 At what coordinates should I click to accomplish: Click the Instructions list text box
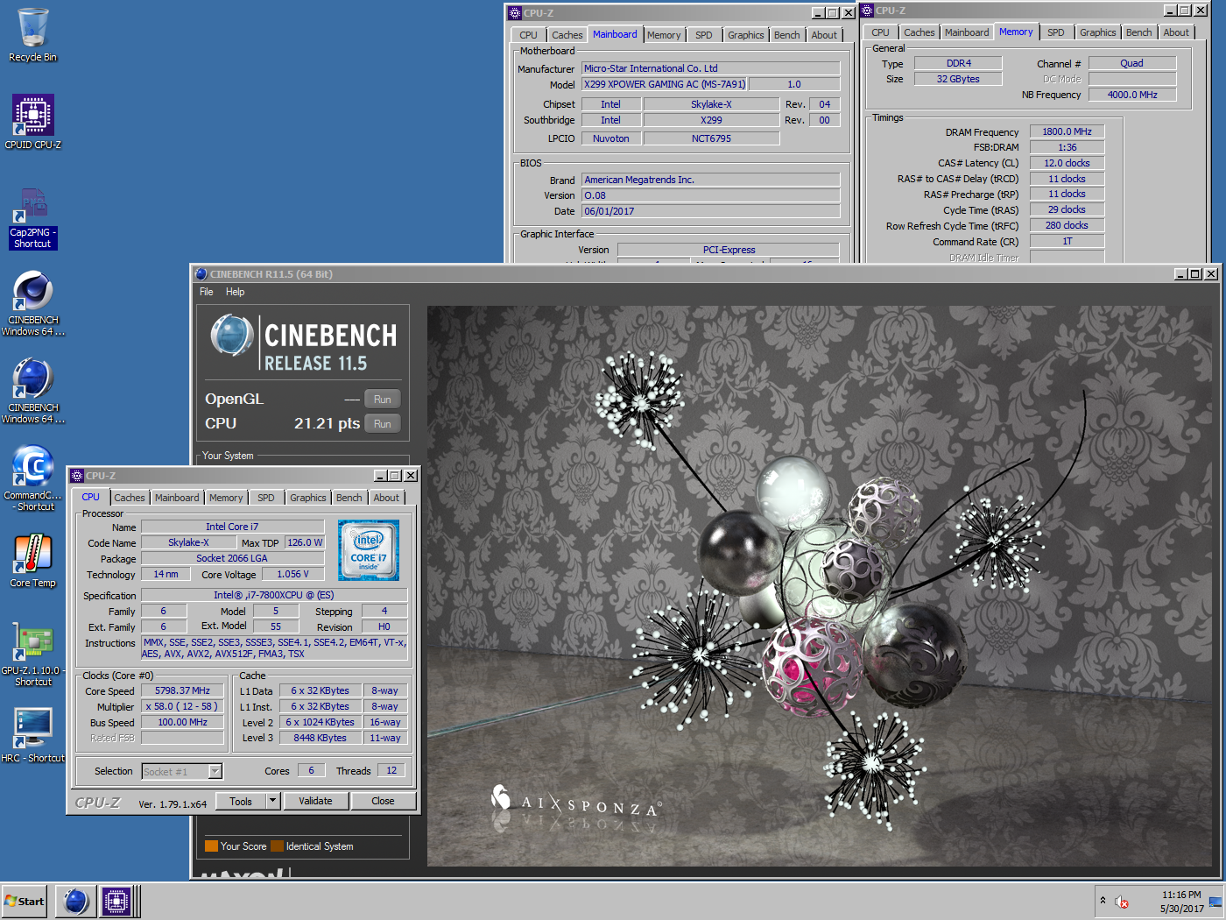[274, 648]
